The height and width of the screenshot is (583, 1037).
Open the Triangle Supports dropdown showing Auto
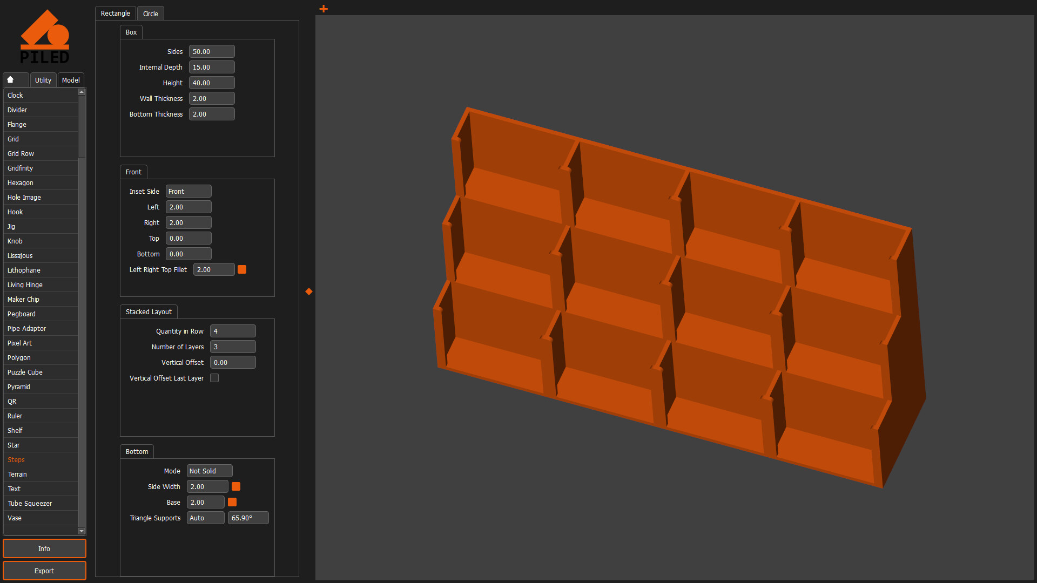206,518
